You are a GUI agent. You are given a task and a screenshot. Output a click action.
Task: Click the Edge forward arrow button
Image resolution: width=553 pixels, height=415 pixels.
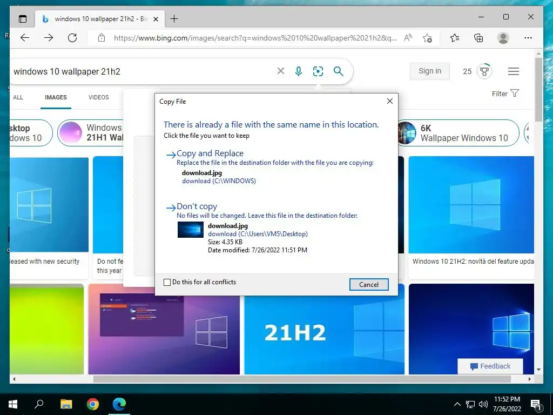[49, 38]
